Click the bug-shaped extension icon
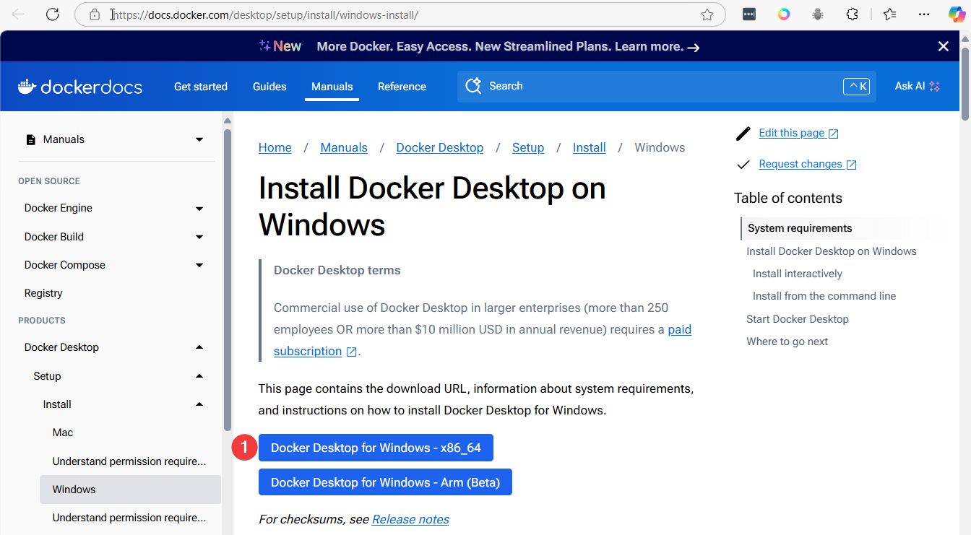This screenshot has height=535, width=971. click(818, 14)
